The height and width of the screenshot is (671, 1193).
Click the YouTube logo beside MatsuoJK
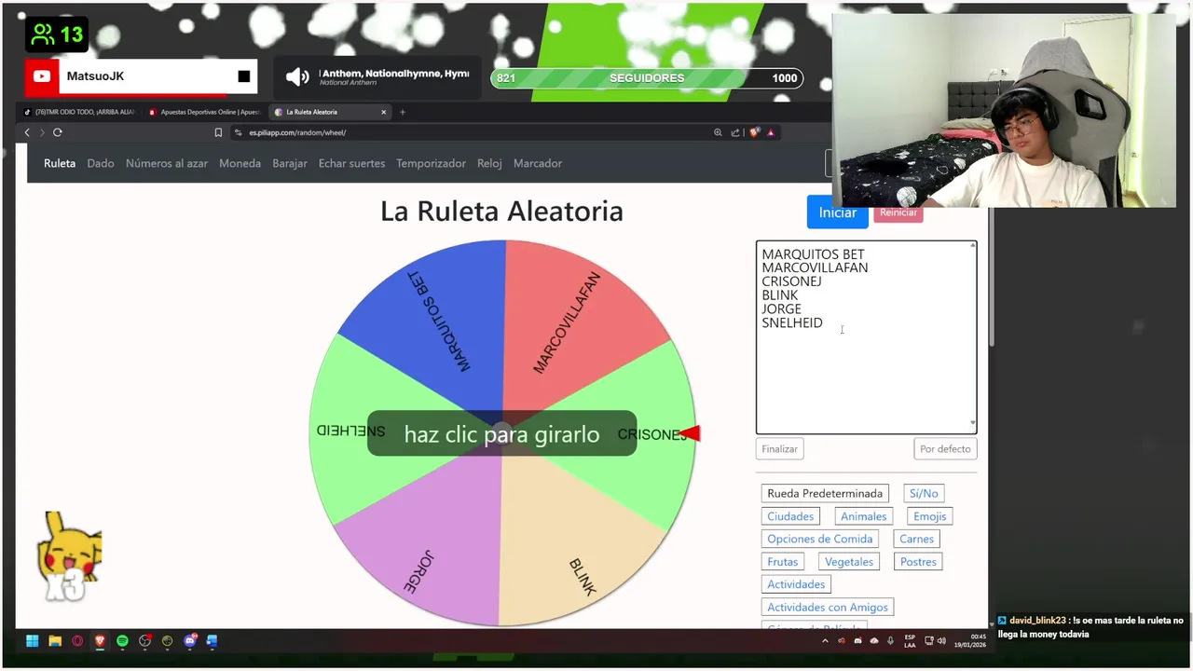[x=42, y=76]
